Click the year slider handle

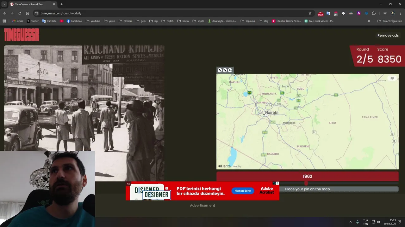pyautogui.click(x=306, y=183)
